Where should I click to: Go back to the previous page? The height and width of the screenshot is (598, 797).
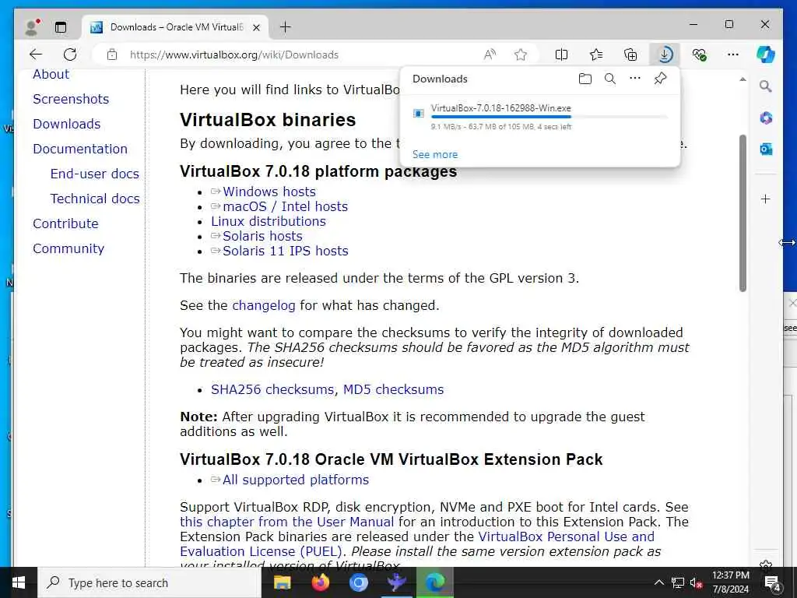coord(36,55)
